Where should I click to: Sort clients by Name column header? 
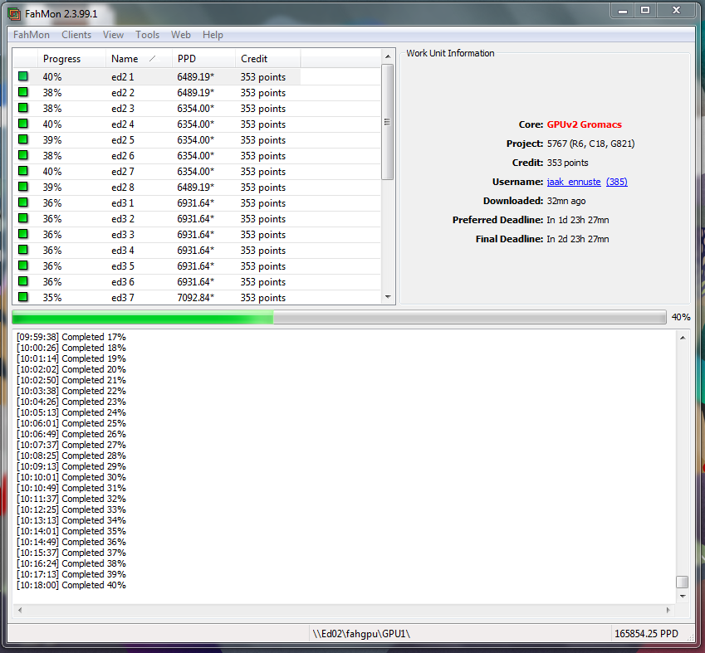(x=133, y=59)
